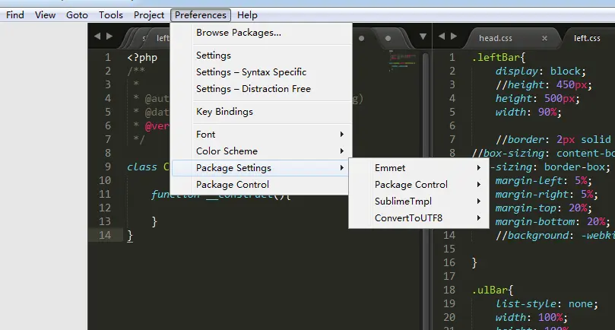This screenshot has height=330, width=615.
Task: Click line number 14 in left pane
Action: point(105,236)
